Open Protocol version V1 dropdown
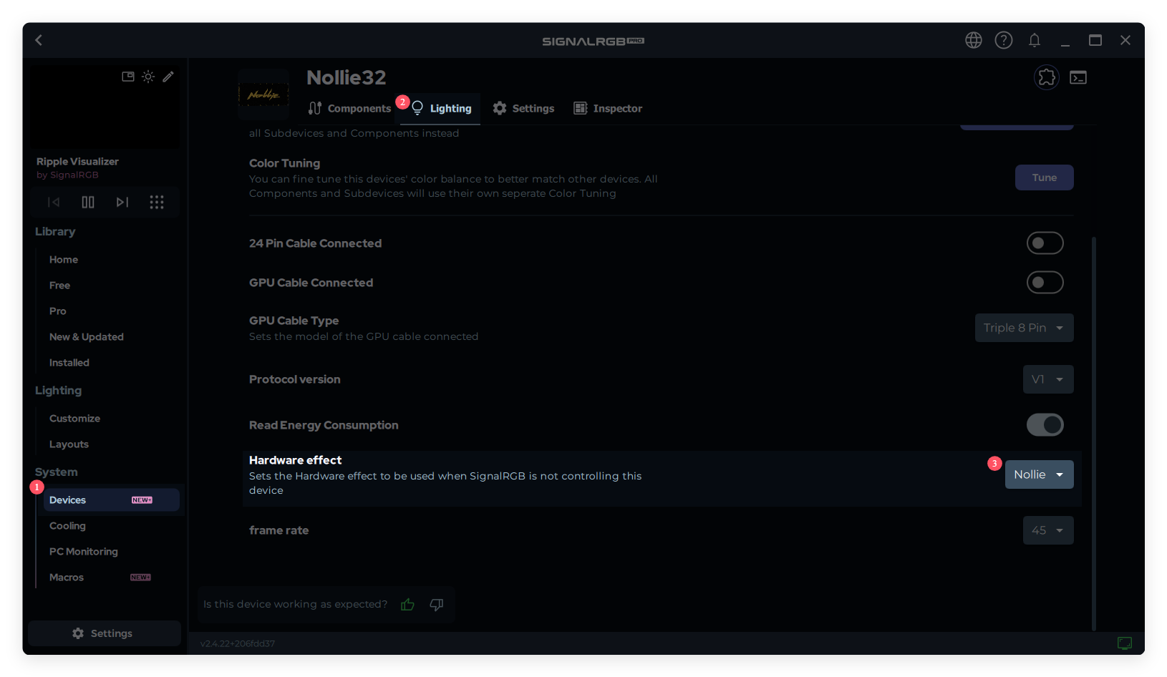Viewport: 1167px width, 677px height. pos(1048,379)
